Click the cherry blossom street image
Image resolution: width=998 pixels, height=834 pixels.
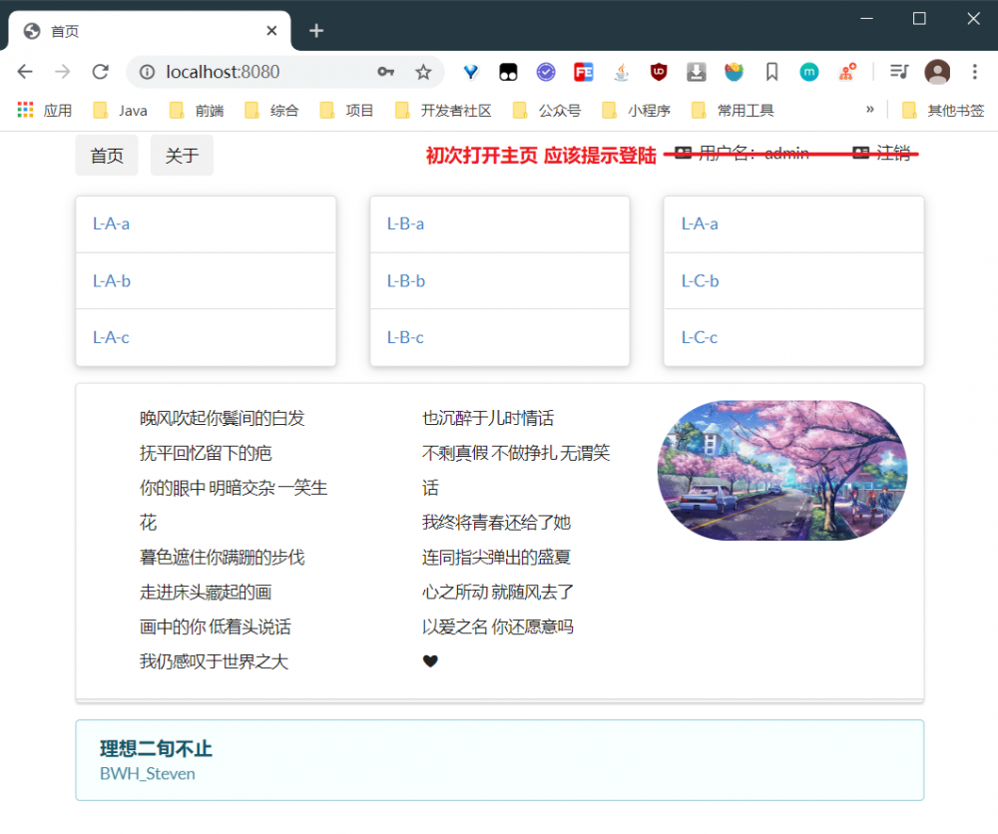pyautogui.click(x=783, y=470)
